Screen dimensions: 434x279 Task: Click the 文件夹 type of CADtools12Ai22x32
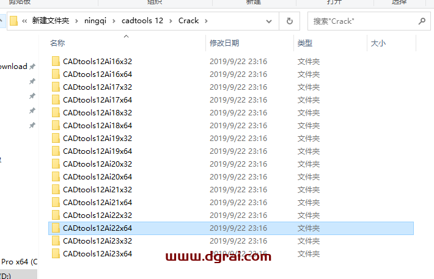point(309,215)
